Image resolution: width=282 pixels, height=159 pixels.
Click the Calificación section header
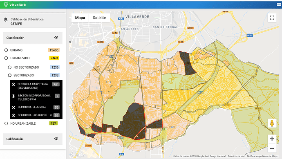point(33,139)
